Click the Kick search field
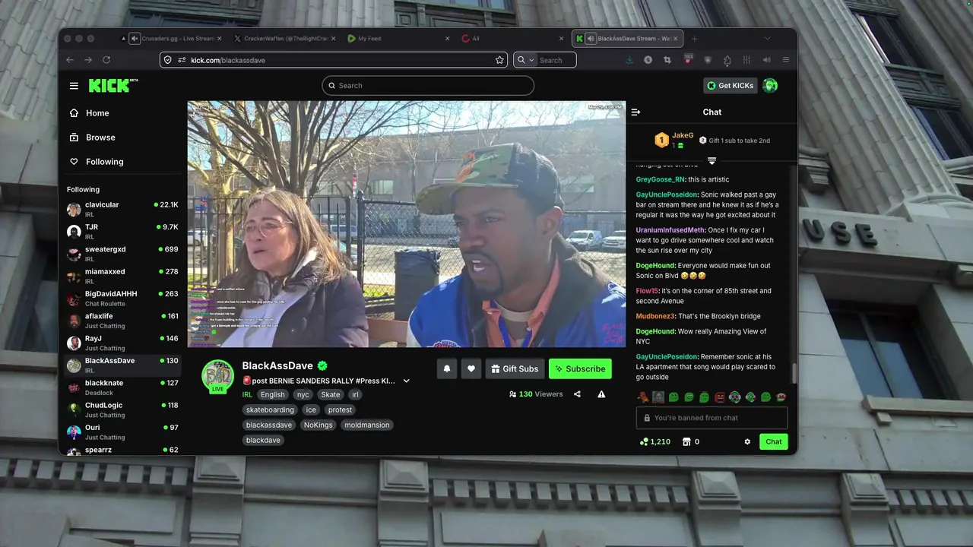 [428, 86]
